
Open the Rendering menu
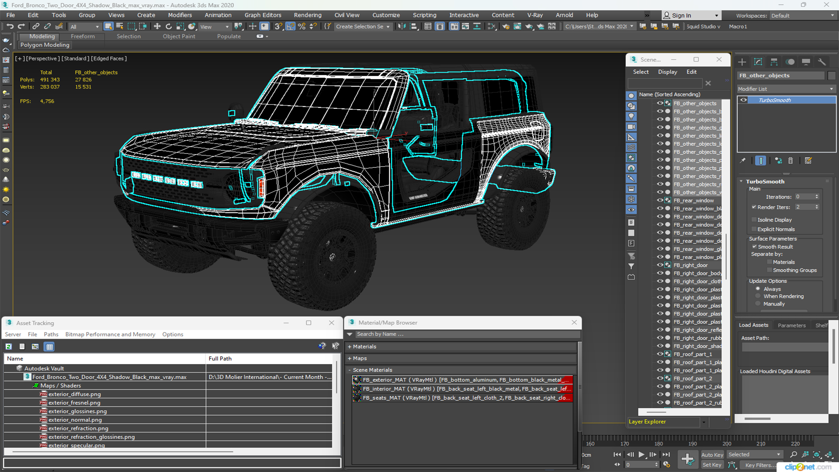[x=308, y=15]
